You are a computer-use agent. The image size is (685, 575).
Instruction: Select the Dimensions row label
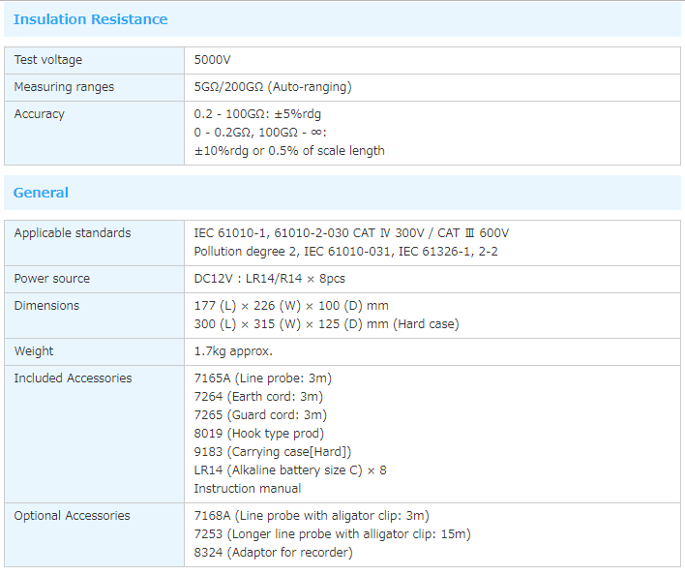pos(46,306)
